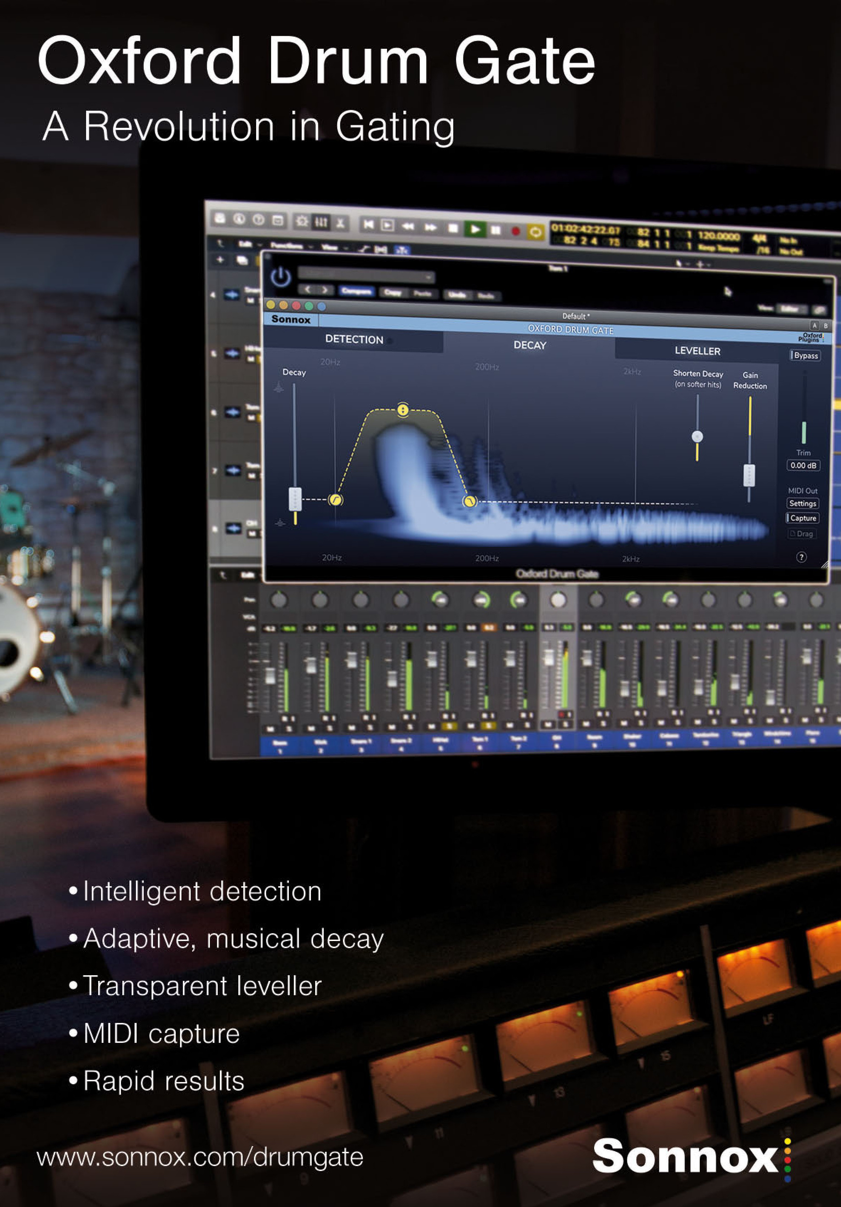
Task: Open the Smart Controls dial icon
Action: [x=302, y=221]
